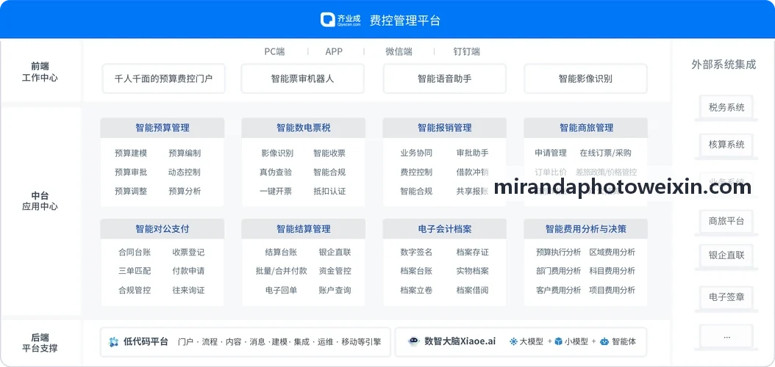Select the 智能费用分析与决策 module header

[x=586, y=229]
